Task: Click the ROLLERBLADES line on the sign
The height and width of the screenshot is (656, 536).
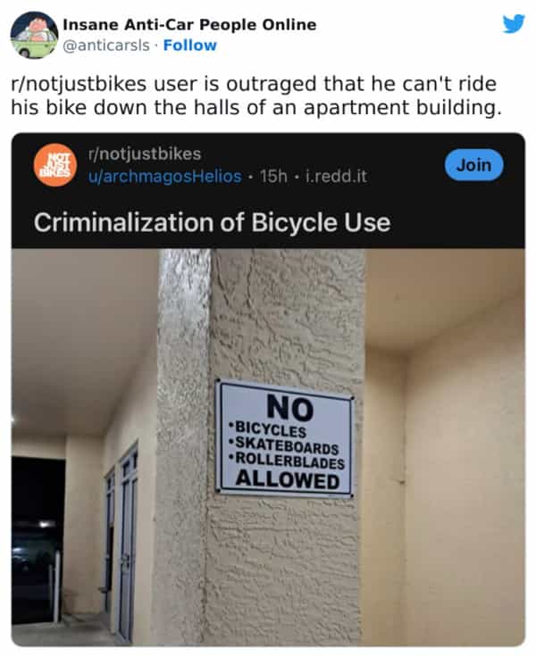Action: point(287,460)
